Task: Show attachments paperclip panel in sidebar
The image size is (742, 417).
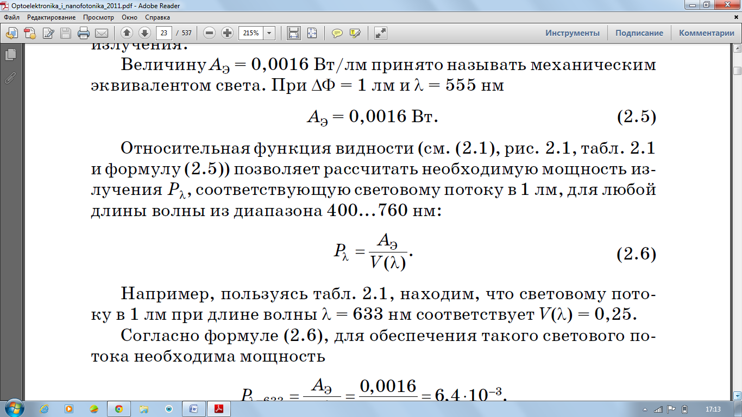Action: (x=10, y=78)
